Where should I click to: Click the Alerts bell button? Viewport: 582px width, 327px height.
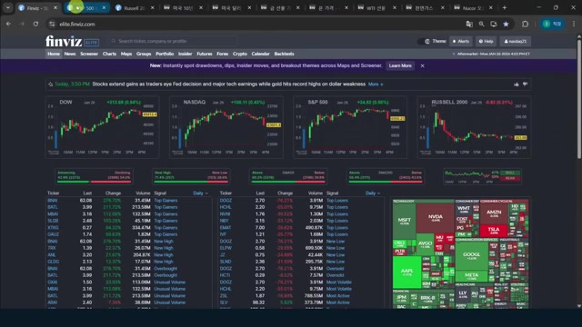(x=461, y=41)
